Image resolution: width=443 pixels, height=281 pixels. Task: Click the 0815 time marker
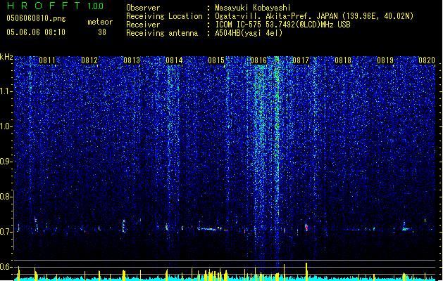coord(216,60)
